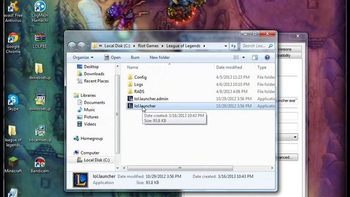Select the lol.launcher.admin file name

point(151,99)
